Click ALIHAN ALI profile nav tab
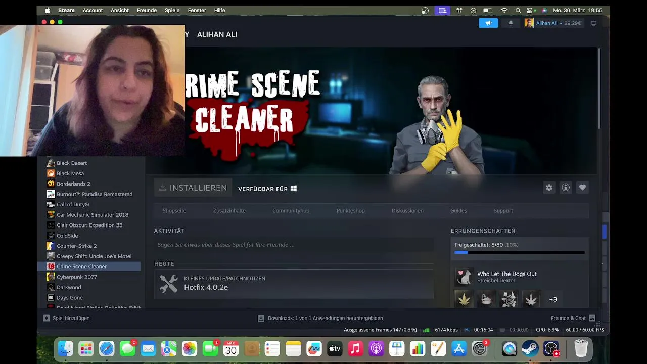Screen dimensions: 647x364 tap(217, 34)
